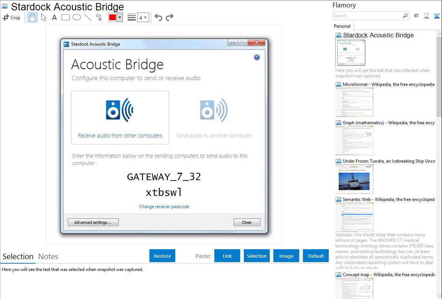Click the camera capture icon
Screen dimensions: 442x299
416,16
